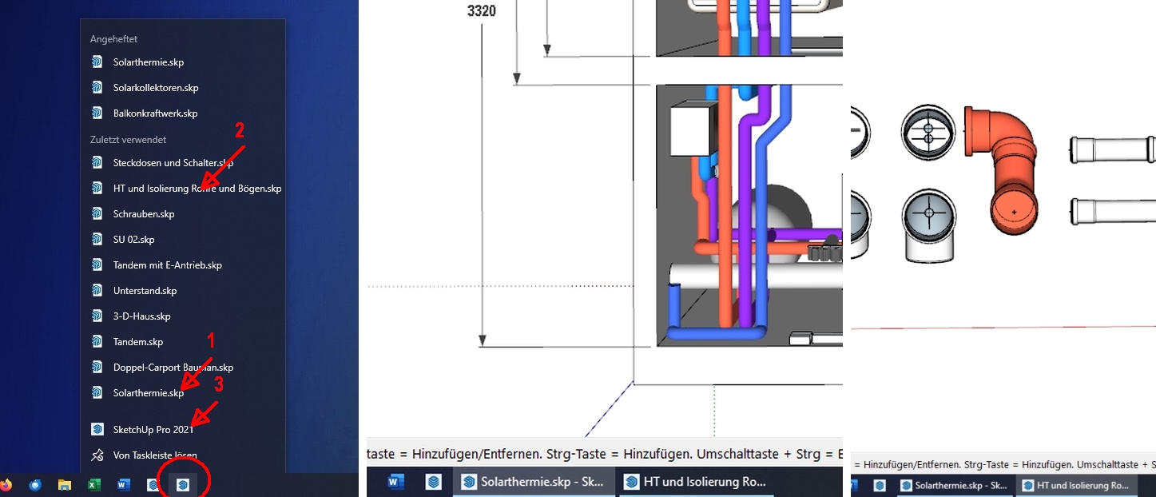This screenshot has height=497, width=1156.
Task: Open File Explorer from the taskbar
Action: (65, 484)
